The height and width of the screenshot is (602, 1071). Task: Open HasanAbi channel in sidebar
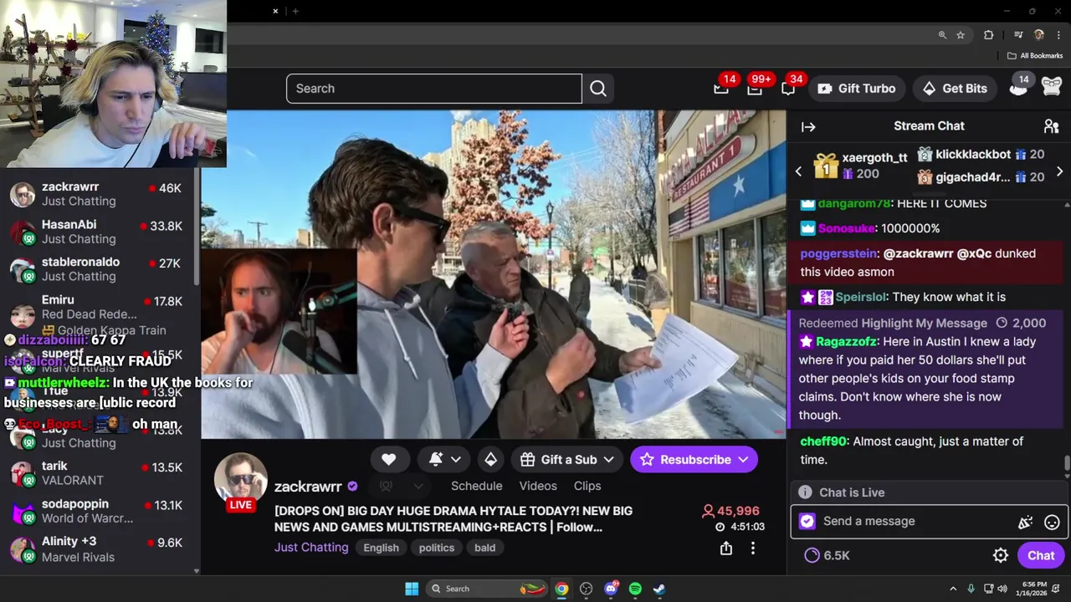click(100, 232)
